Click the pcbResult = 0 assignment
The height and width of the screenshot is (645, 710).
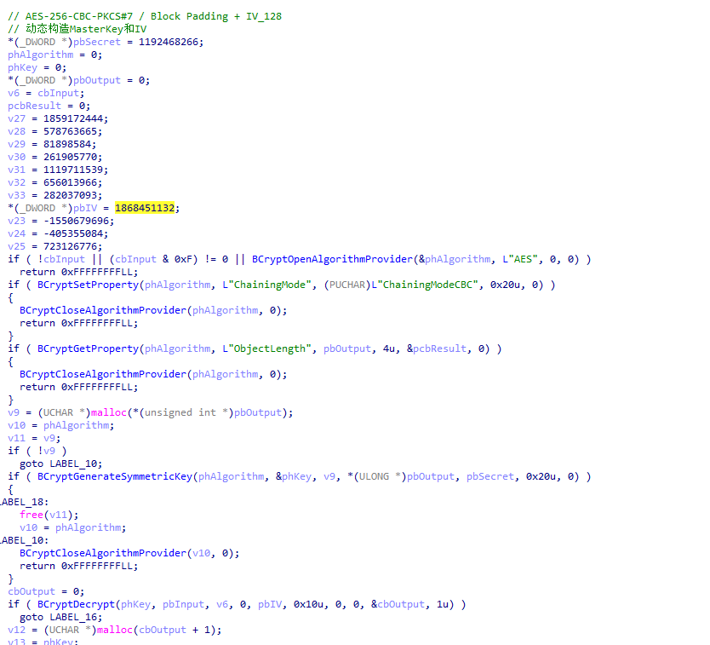pos(49,106)
